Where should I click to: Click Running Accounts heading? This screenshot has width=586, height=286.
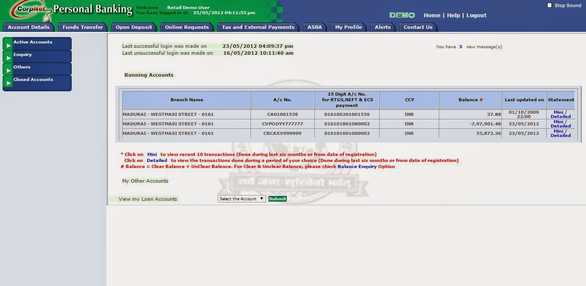click(x=149, y=75)
